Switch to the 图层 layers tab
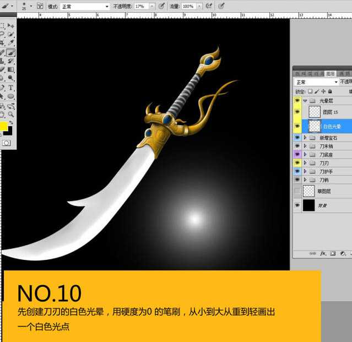This screenshot has height=342, width=352. click(x=330, y=74)
